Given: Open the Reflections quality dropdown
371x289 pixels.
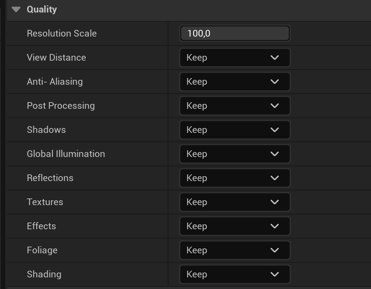Looking at the screenshot, I should coord(235,178).
